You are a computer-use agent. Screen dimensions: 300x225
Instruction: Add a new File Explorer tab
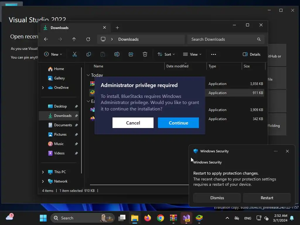(117, 28)
